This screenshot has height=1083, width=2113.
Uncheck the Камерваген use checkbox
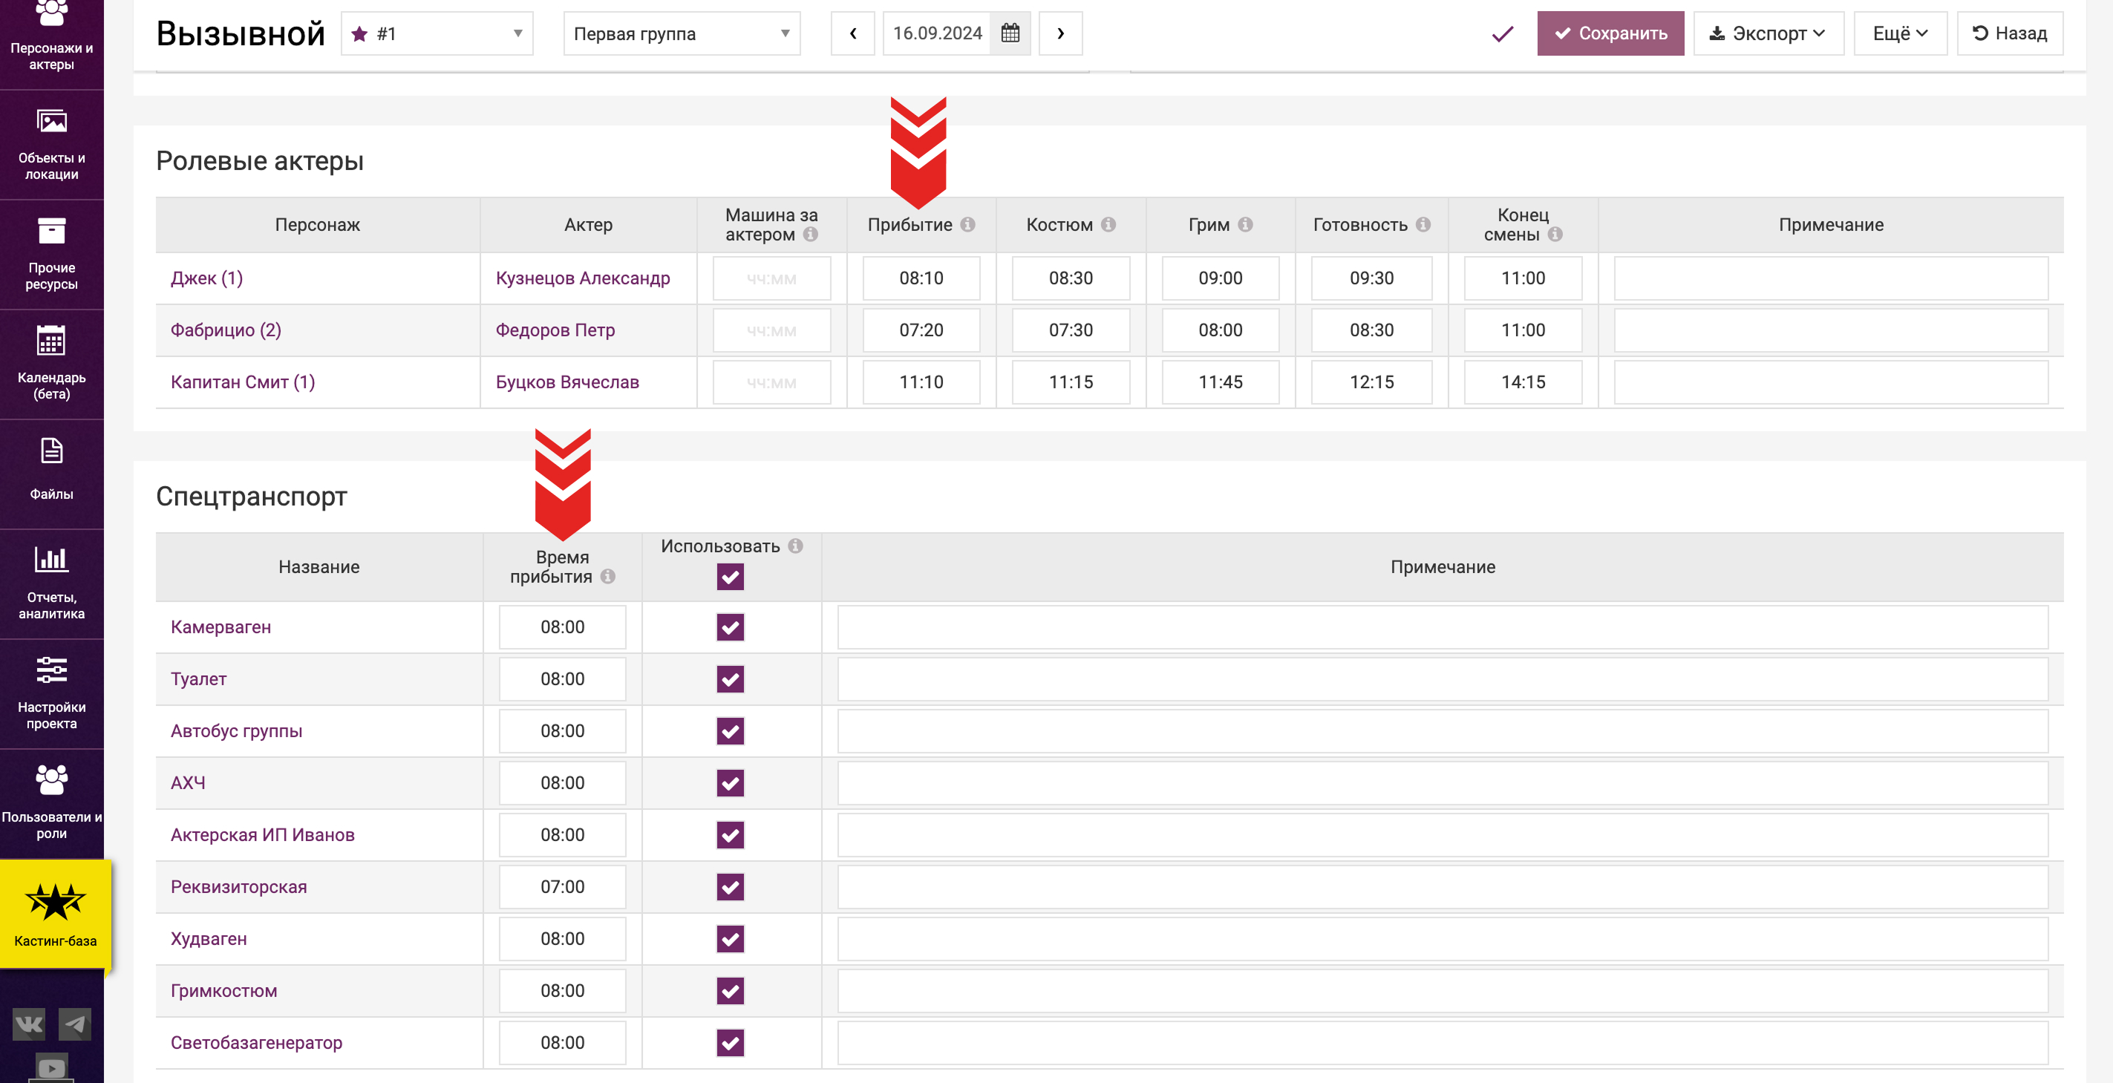pyautogui.click(x=730, y=627)
